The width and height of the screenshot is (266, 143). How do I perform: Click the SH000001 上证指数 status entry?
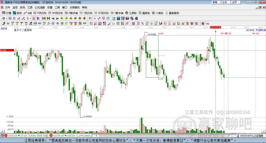[x=250, y=136]
